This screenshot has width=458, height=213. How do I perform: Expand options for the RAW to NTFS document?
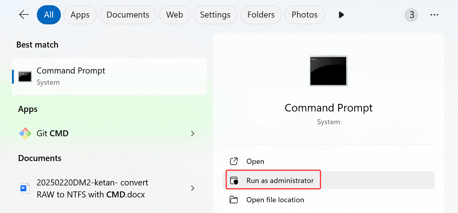click(x=193, y=188)
